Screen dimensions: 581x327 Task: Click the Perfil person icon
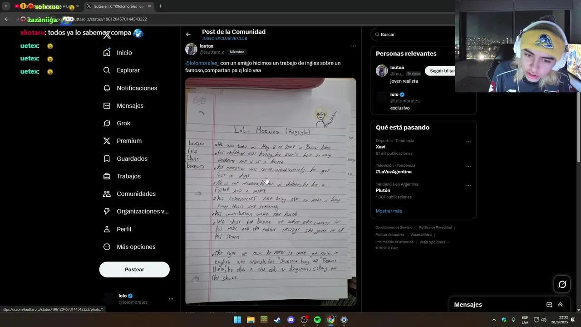pyautogui.click(x=107, y=229)
